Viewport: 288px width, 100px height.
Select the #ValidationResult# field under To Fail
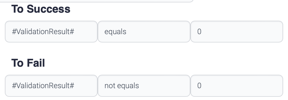coord(51,86)
